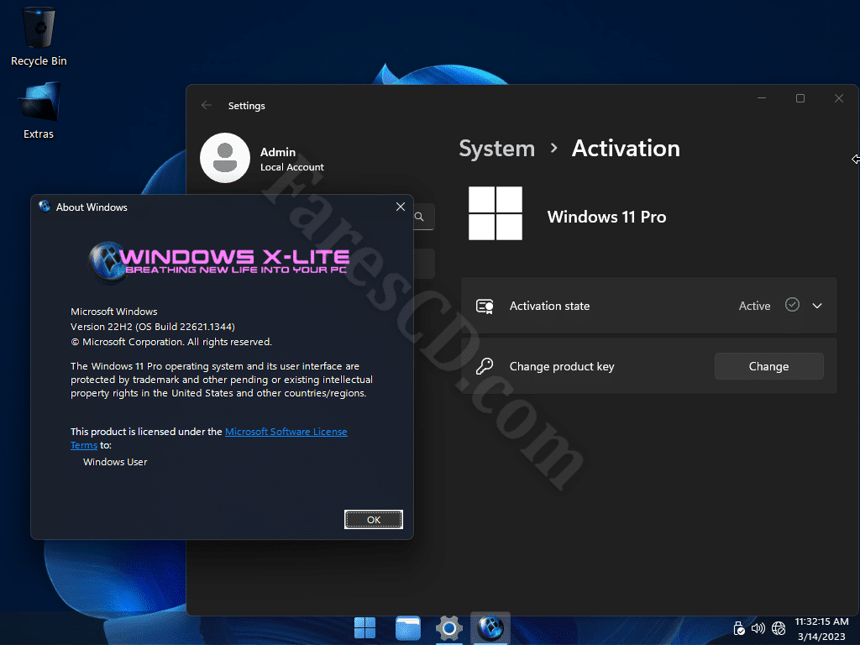Click the Change product key button

769,366
